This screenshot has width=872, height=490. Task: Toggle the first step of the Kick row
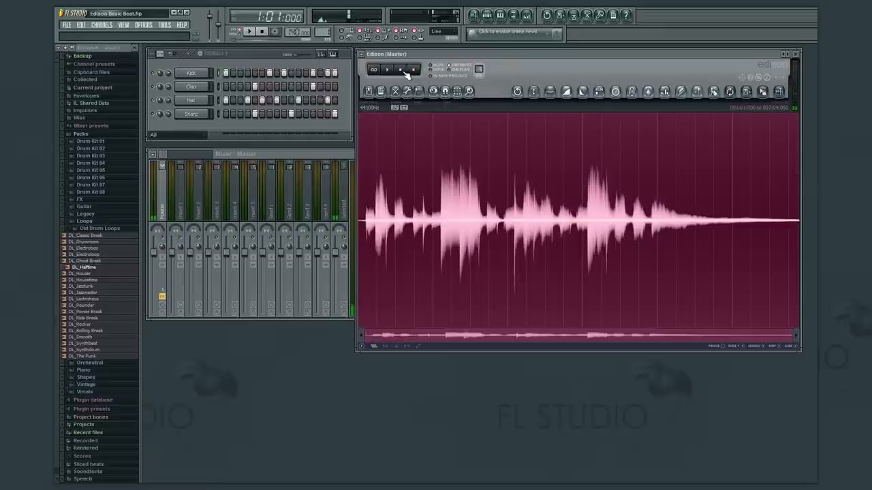pos(225,73)
